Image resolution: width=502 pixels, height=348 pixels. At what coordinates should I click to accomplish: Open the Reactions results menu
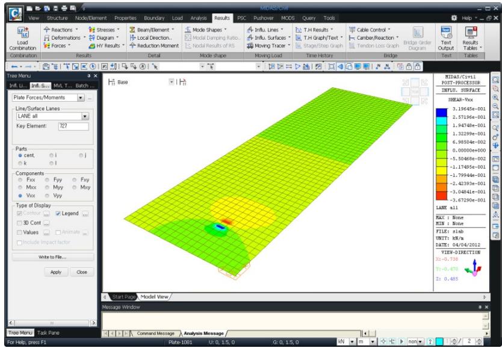(61, 30)
